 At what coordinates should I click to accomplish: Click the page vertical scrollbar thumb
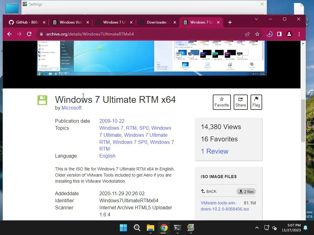303,121
